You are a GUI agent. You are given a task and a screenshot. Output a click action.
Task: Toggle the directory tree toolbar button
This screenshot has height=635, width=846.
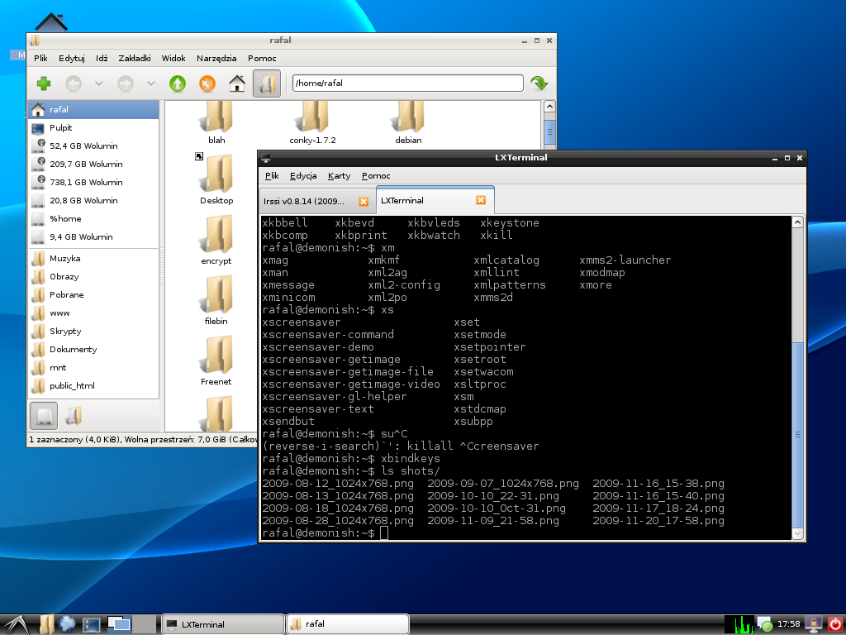pyautogui.click(x=266, y=84)
